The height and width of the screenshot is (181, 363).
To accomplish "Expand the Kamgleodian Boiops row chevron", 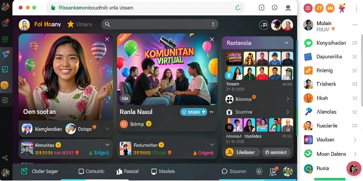I will tap(107, 129).
